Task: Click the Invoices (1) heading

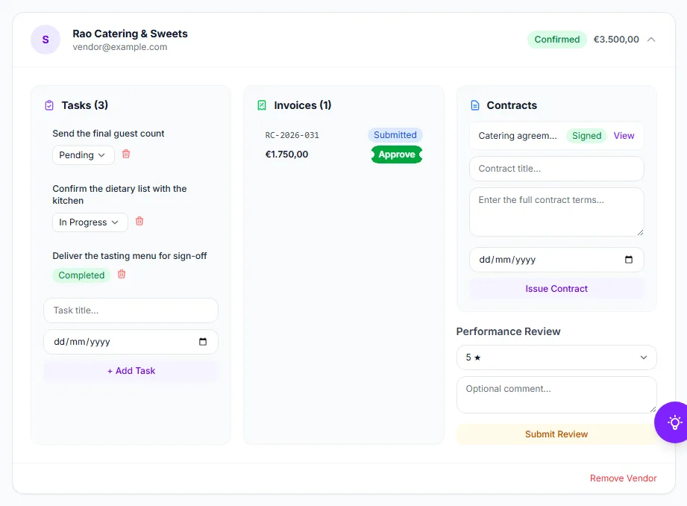Action: [x=302, y=105]
